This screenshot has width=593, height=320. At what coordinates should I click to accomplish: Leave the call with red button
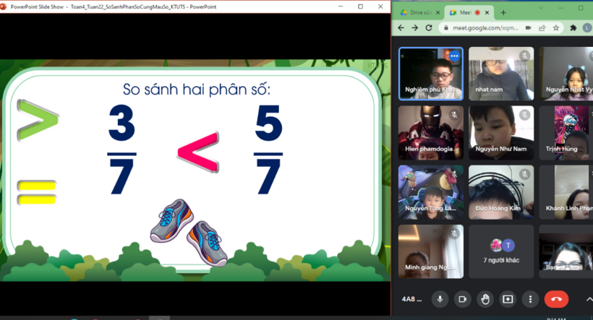click(x=556, y=299)
